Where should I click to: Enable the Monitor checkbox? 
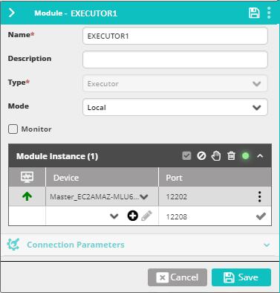[13, 129]
